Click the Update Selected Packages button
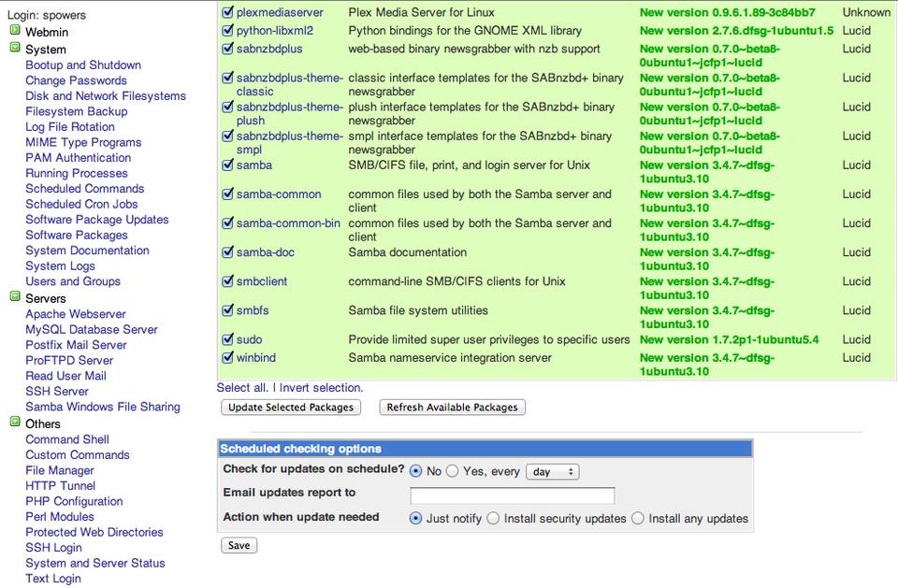The width and height of the screenshot is (898, 588). (291, 408)
